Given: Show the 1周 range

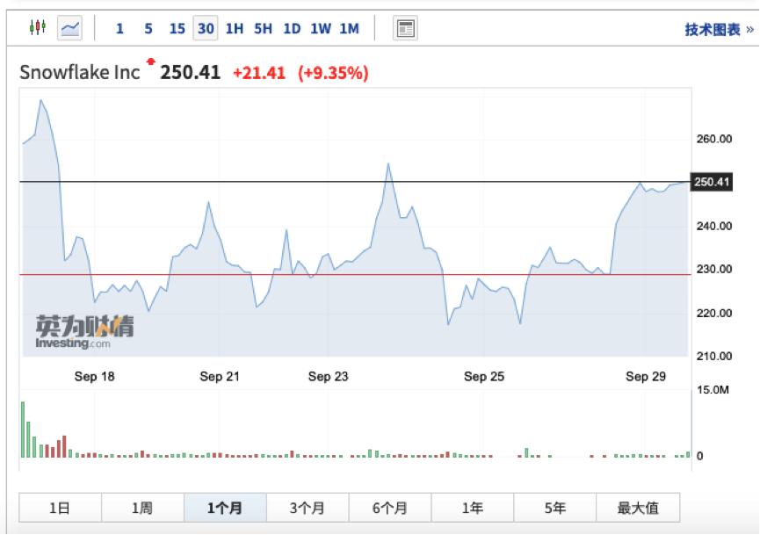Looking at the screenshot, I should click(142, 508).
